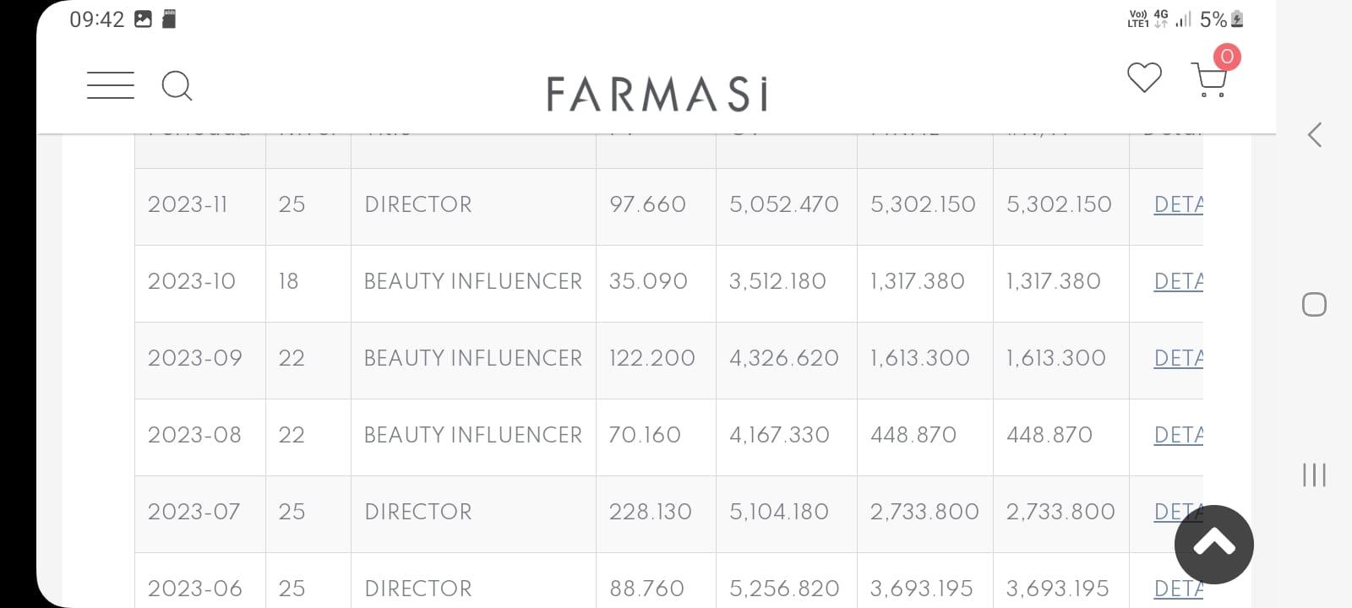Screen dimensions: 1352x608
Task: Tap the battery indicator in status bar
Action: pyautogui.click(x=1237, y=19)
